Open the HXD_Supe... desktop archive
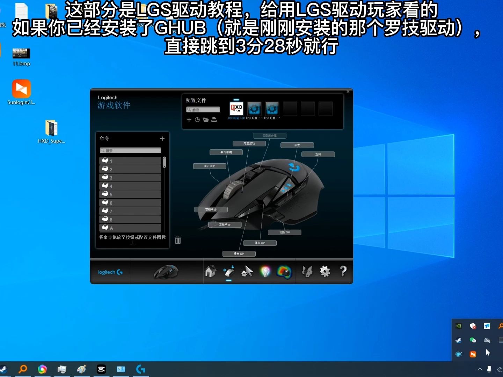 coord(51,132)
